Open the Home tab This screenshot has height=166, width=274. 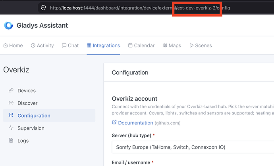(13, 46)
